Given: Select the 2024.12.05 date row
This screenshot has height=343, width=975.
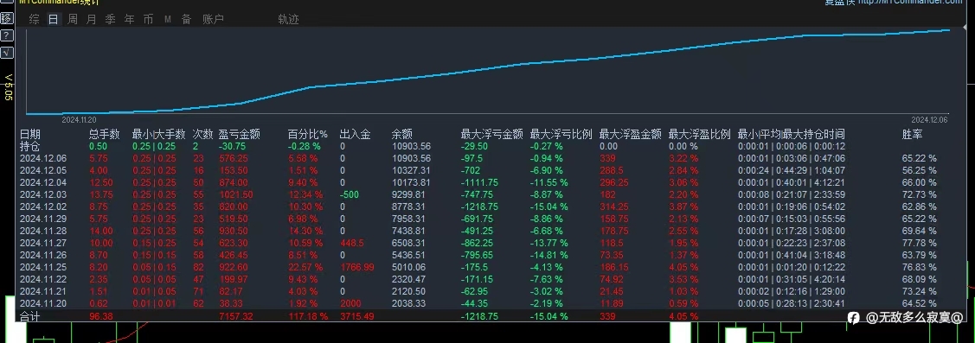Looking at the screenshot, I should (x=43, y=170).
